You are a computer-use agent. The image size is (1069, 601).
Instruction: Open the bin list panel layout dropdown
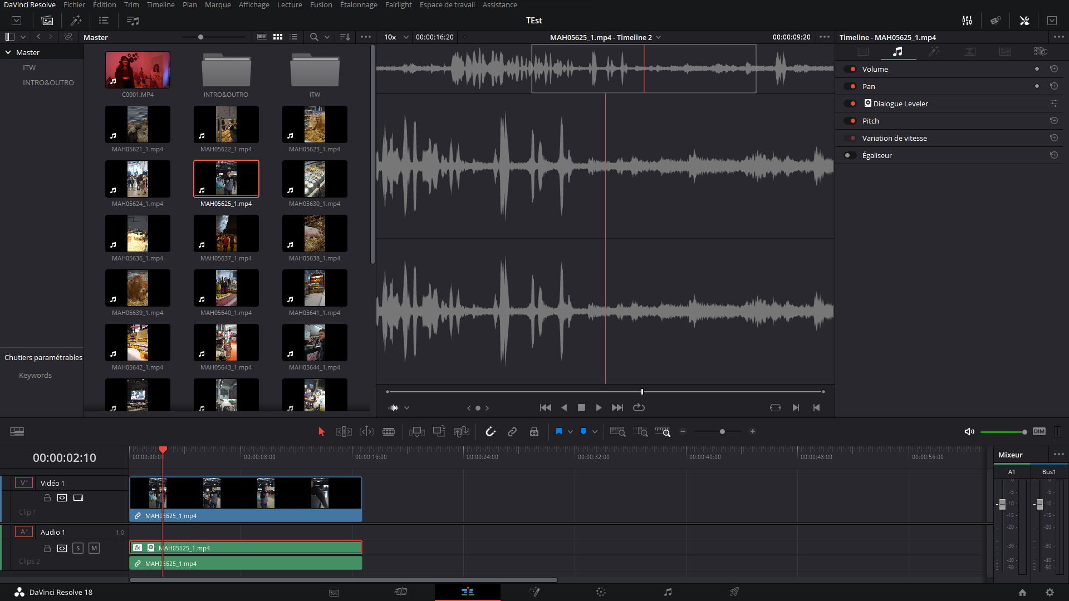(23, 37)
